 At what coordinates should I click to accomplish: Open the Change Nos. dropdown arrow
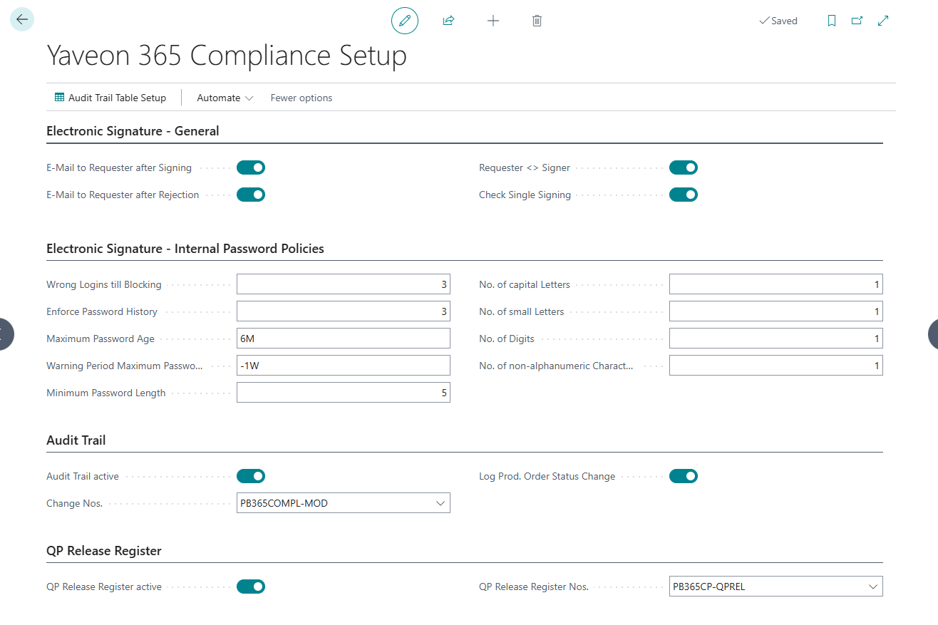click(x=440, y=503)
